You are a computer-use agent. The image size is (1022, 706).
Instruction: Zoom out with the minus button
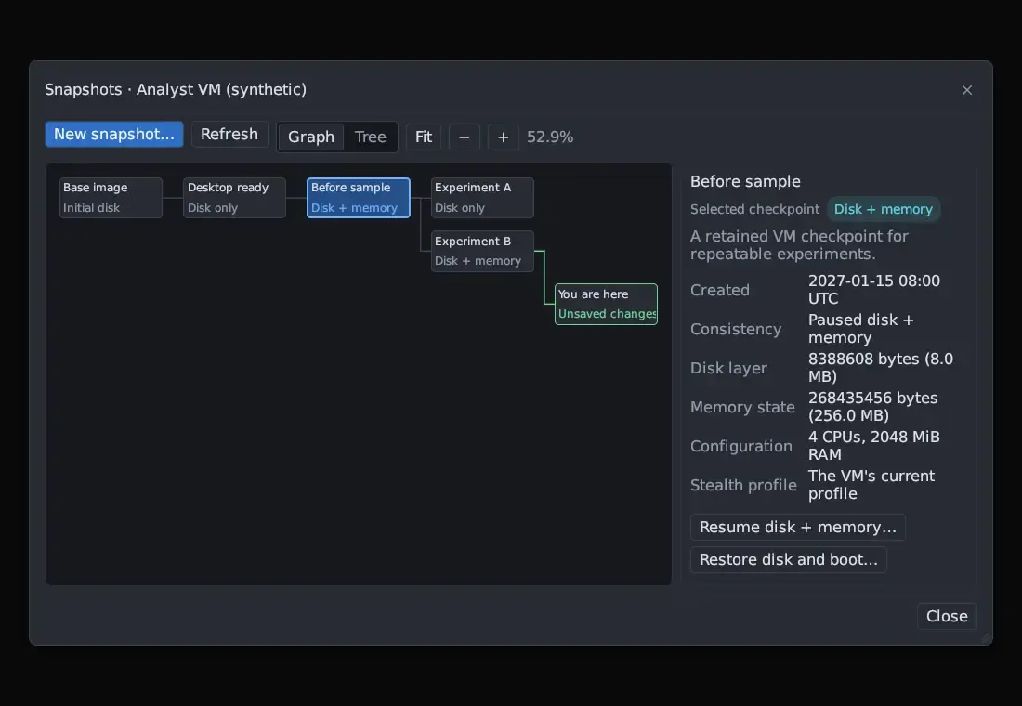pos(464,137)
